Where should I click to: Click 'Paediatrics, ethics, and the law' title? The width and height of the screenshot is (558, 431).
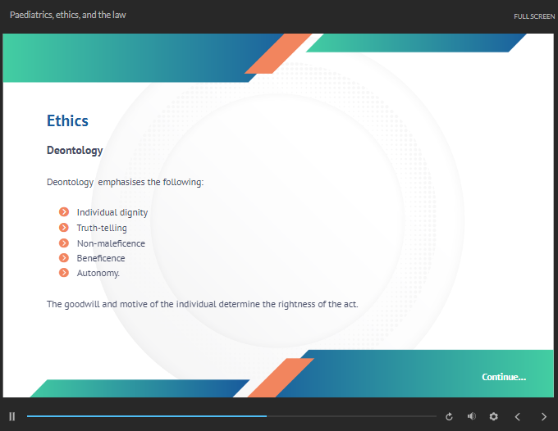pyautogui.click(x=68, y=15)
